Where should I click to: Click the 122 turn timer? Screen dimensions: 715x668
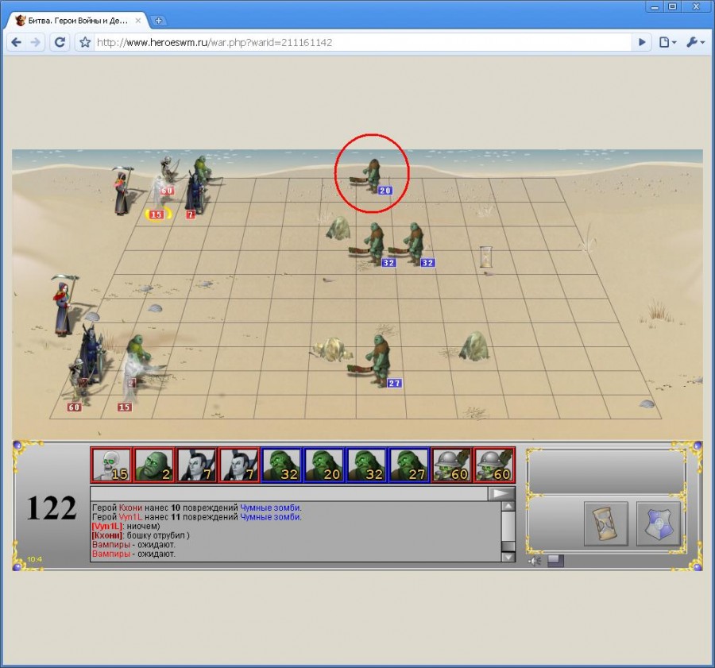coord(52,508)
